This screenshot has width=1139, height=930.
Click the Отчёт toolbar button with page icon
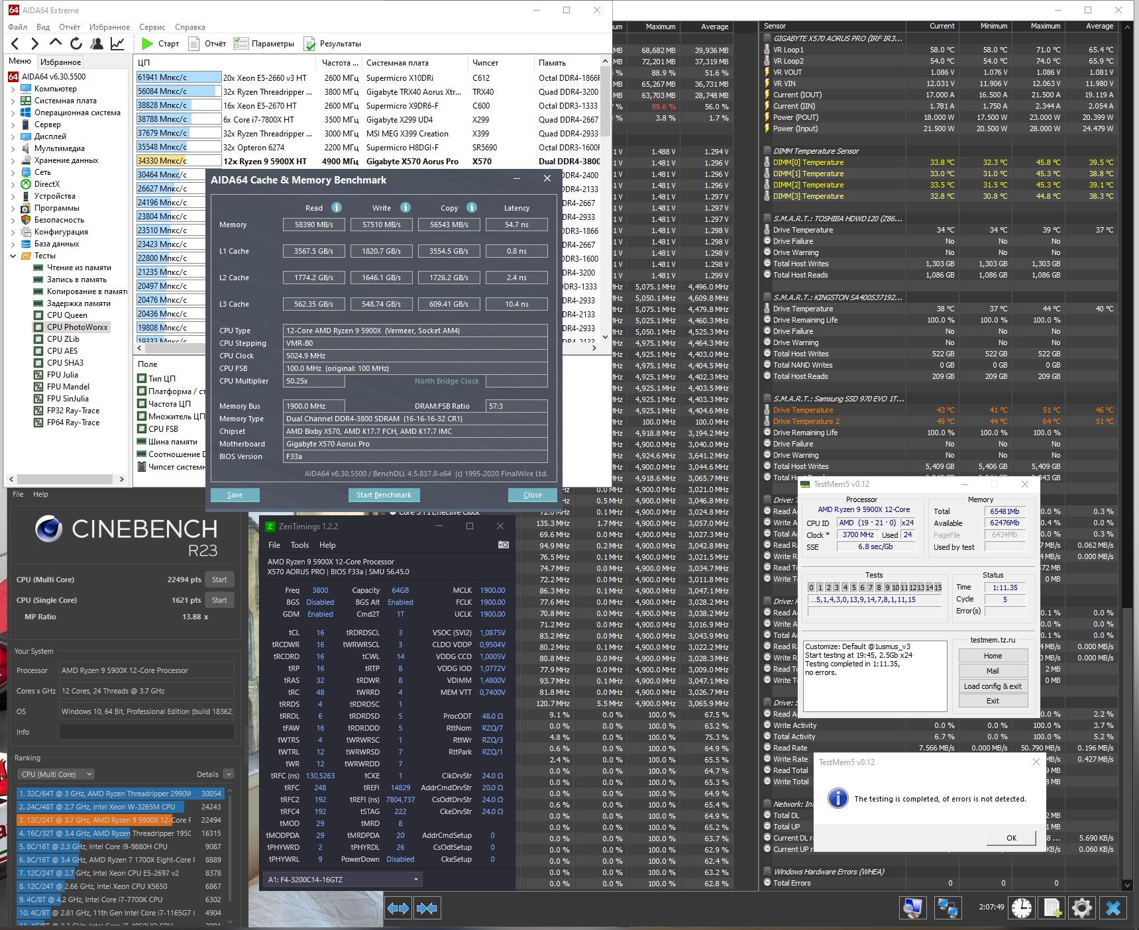pos(207,44)
